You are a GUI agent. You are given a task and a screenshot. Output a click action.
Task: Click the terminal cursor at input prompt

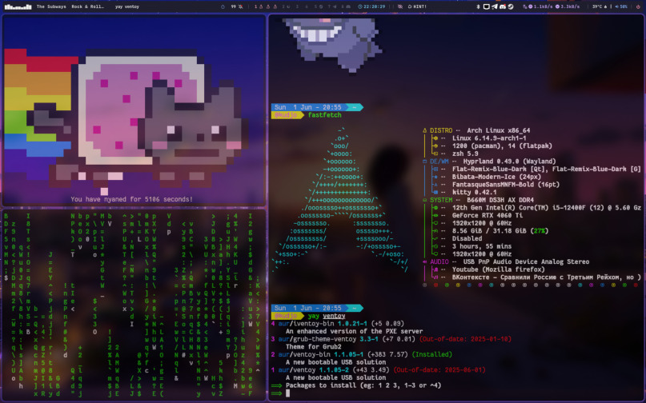(287, 393)
